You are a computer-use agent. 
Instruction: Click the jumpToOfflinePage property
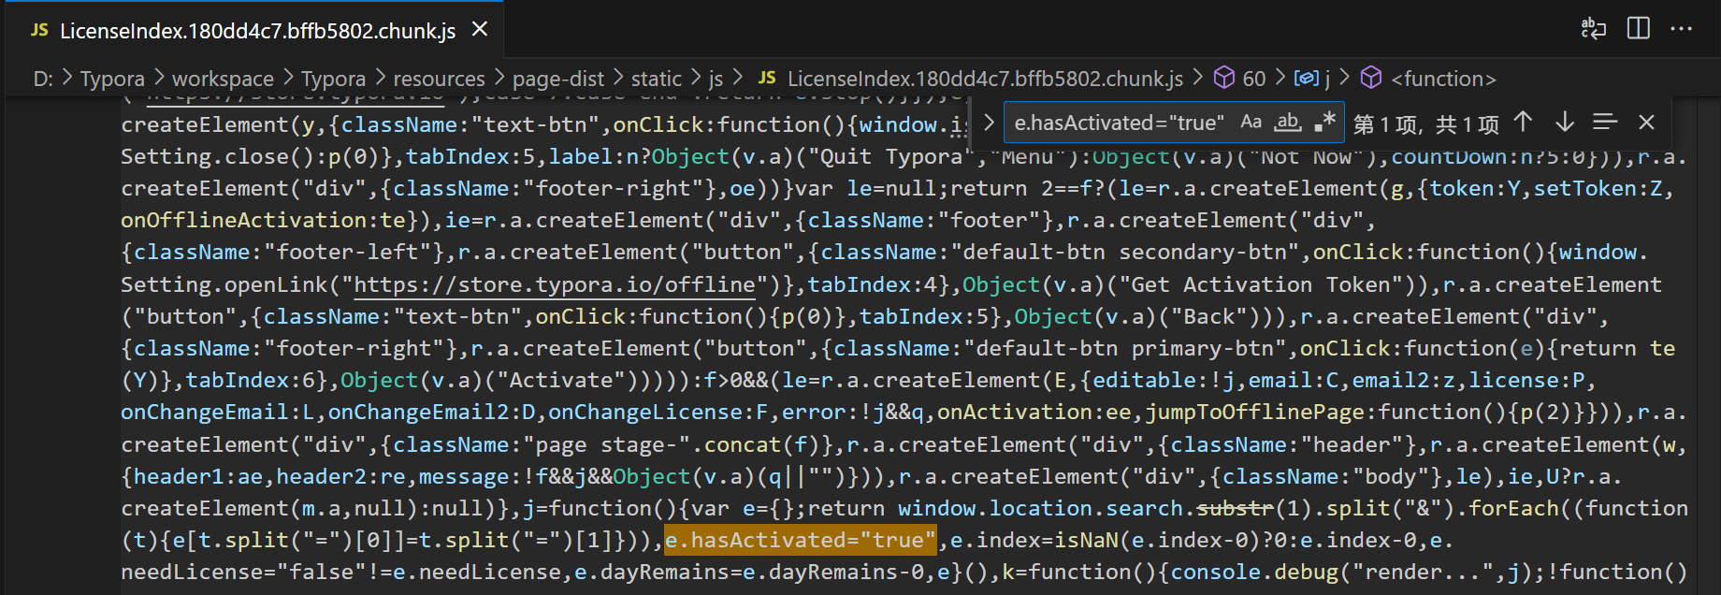[1254, 412]
